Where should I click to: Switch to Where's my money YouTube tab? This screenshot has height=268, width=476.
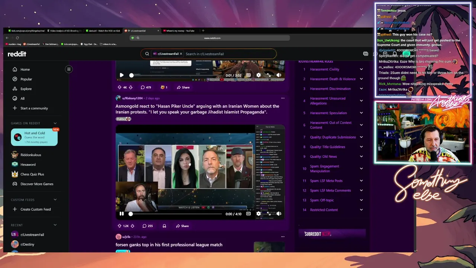pos(180,31)
